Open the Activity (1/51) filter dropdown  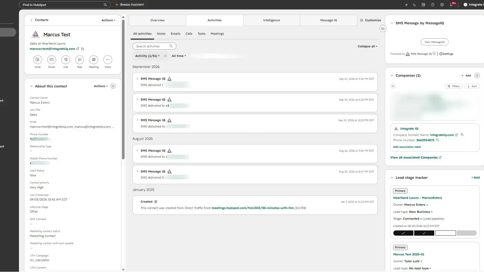(x=147, y=56)
